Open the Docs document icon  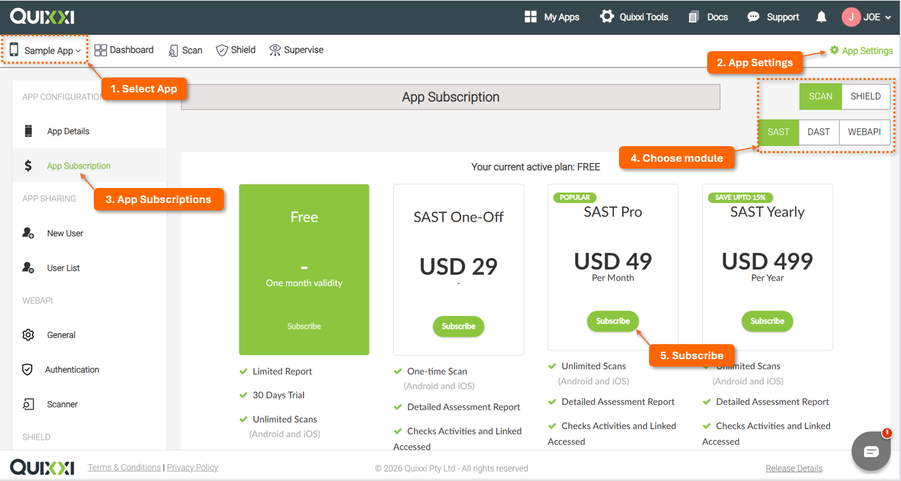pos(693,17)
